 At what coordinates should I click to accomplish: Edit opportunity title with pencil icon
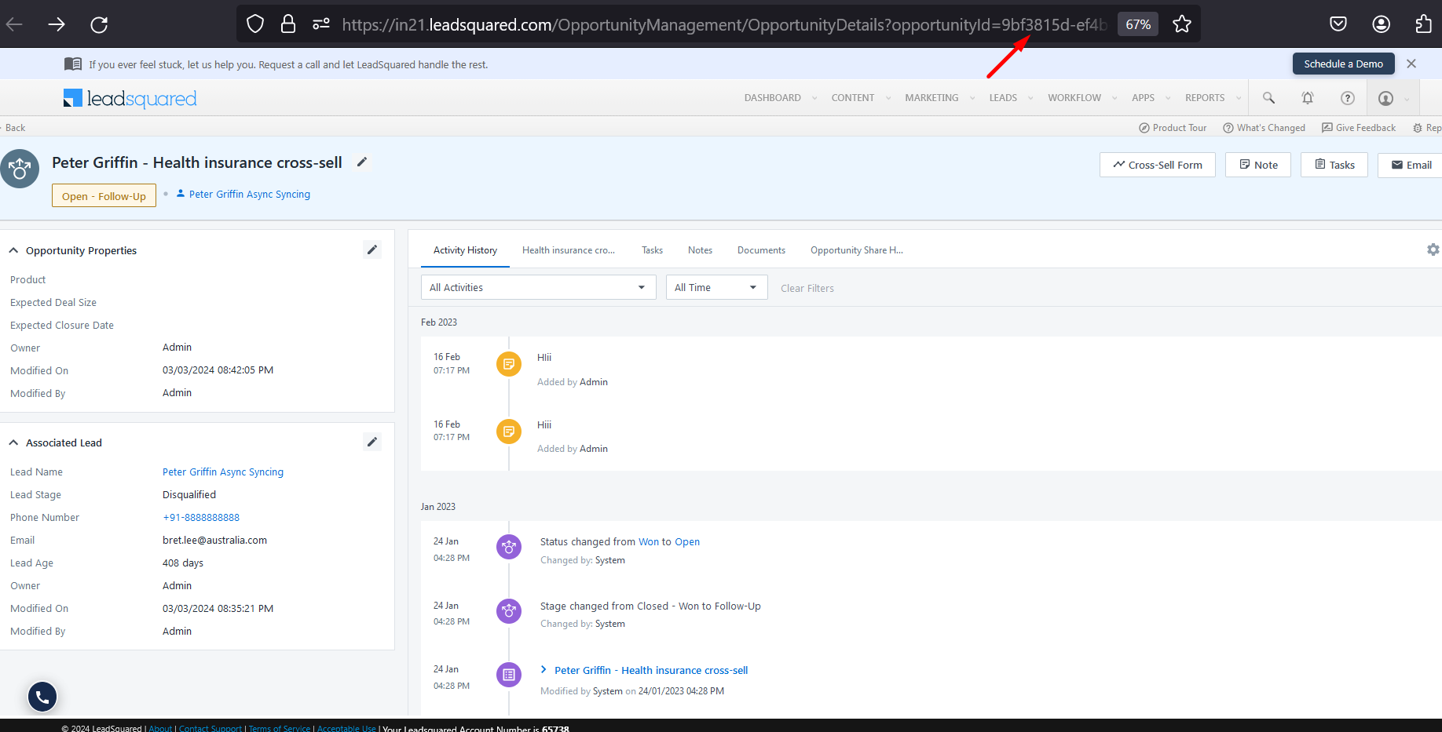pos(362,162)
